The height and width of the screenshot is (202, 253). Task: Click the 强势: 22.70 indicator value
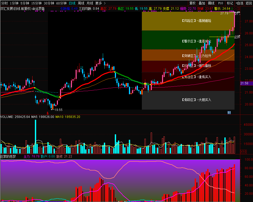pos(188,9)
